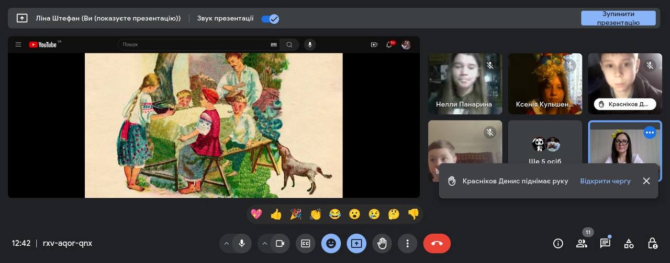Open the YouTube hamburger menu
The width and height of the screenshot is (670, 263).
18,45
